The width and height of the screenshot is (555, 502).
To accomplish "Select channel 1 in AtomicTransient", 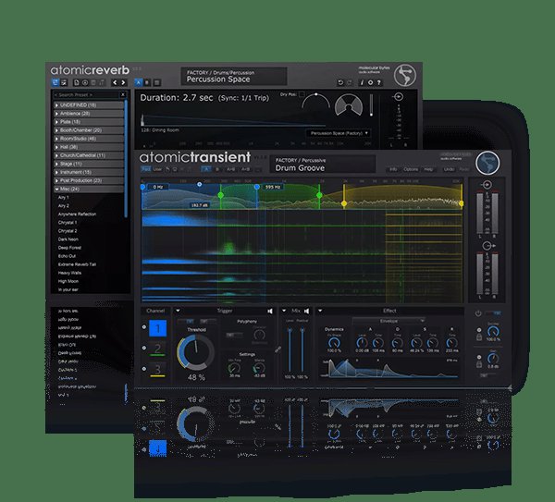I will 157,328.
